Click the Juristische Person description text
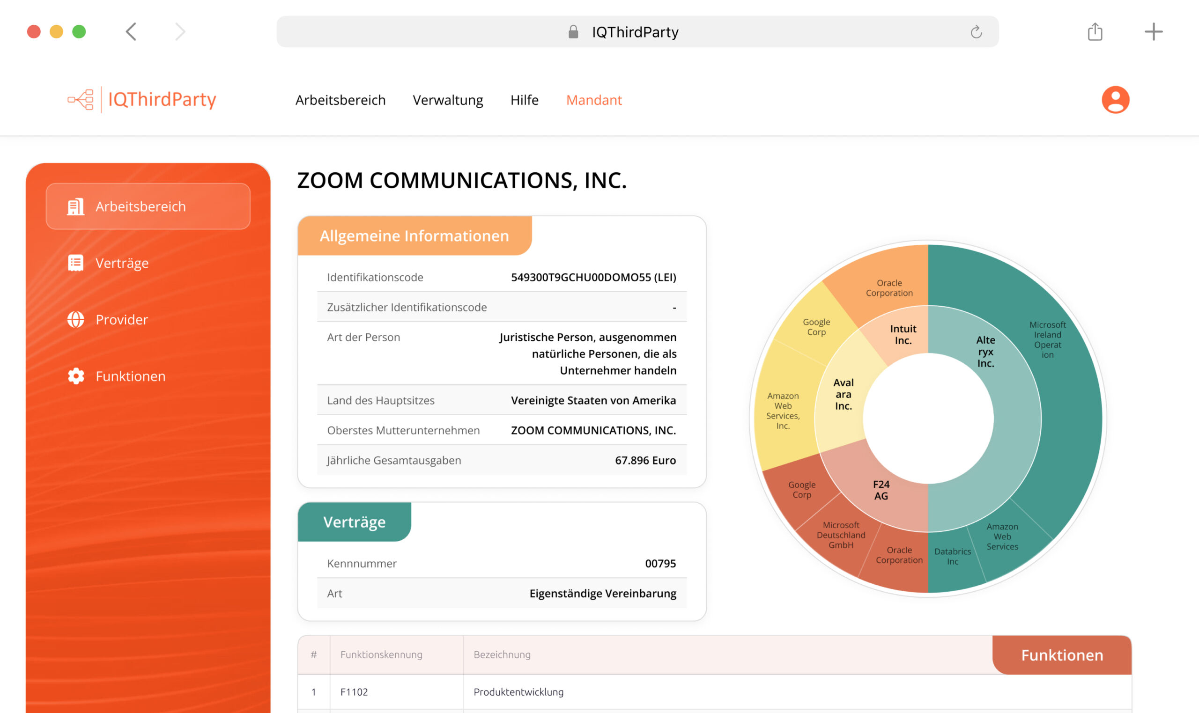 click(587, 353)
